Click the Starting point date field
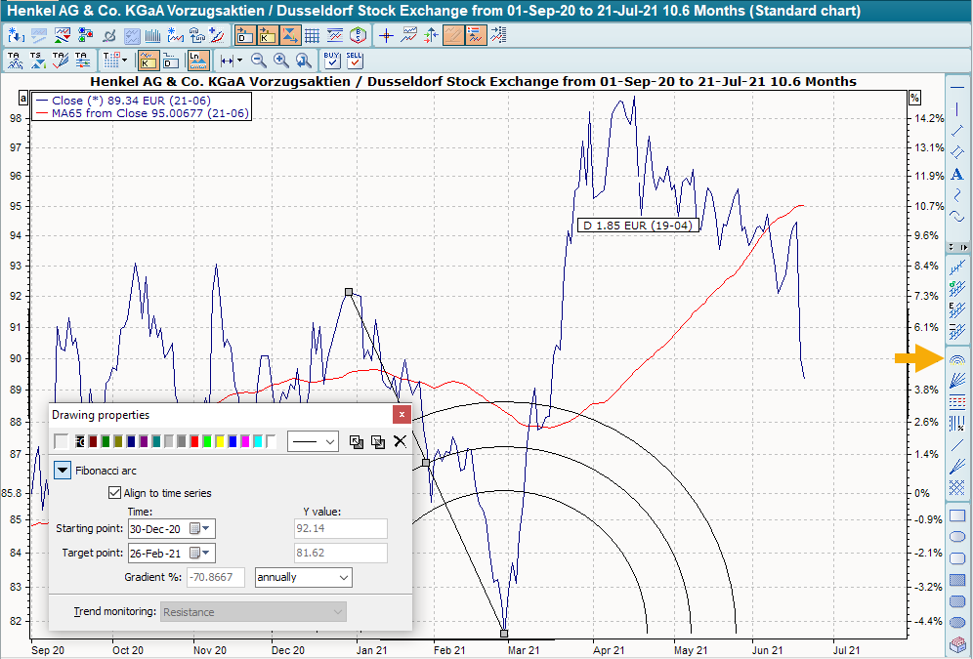Screen dimensions: 973x659 (156, 529)
